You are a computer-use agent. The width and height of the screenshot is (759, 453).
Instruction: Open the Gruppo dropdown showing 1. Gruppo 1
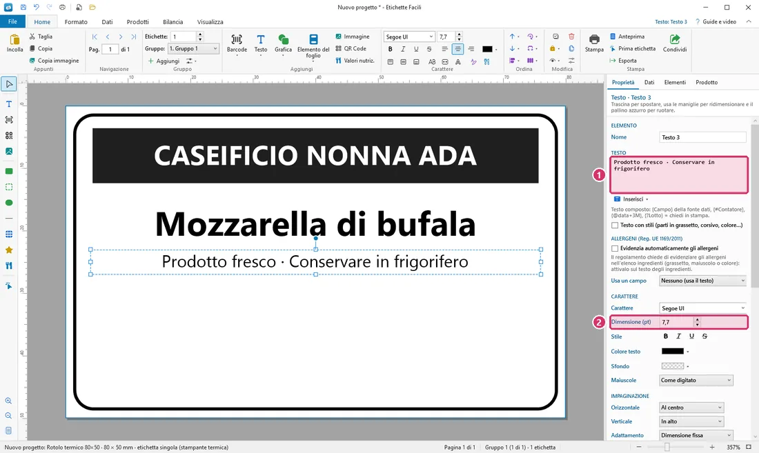click(x=193, y=48)
